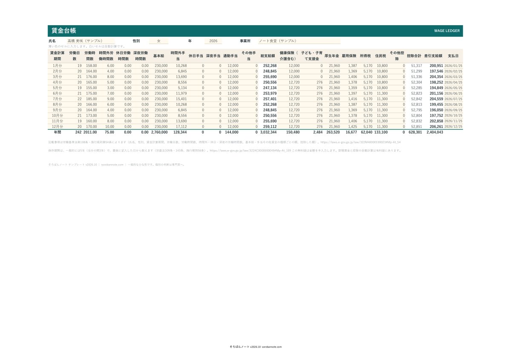Screen dimensions: 511x362
Task: Select the 性別 field containing 女
Action: pyautogui.click(x=158, y=41)
